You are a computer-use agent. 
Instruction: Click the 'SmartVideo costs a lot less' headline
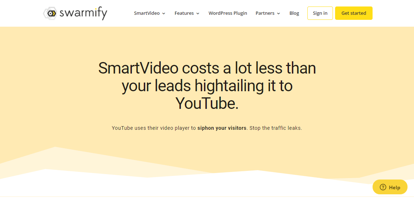(207, 86)
